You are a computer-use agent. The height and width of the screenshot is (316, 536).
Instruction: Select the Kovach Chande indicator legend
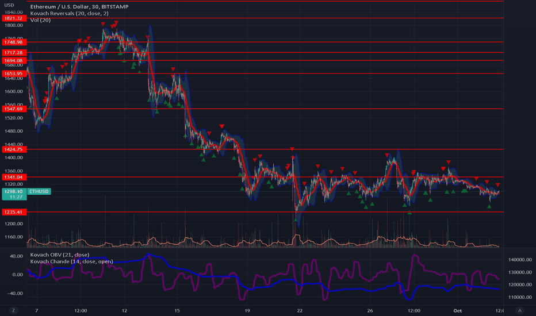pyautogui.click(x=71, y=261)
